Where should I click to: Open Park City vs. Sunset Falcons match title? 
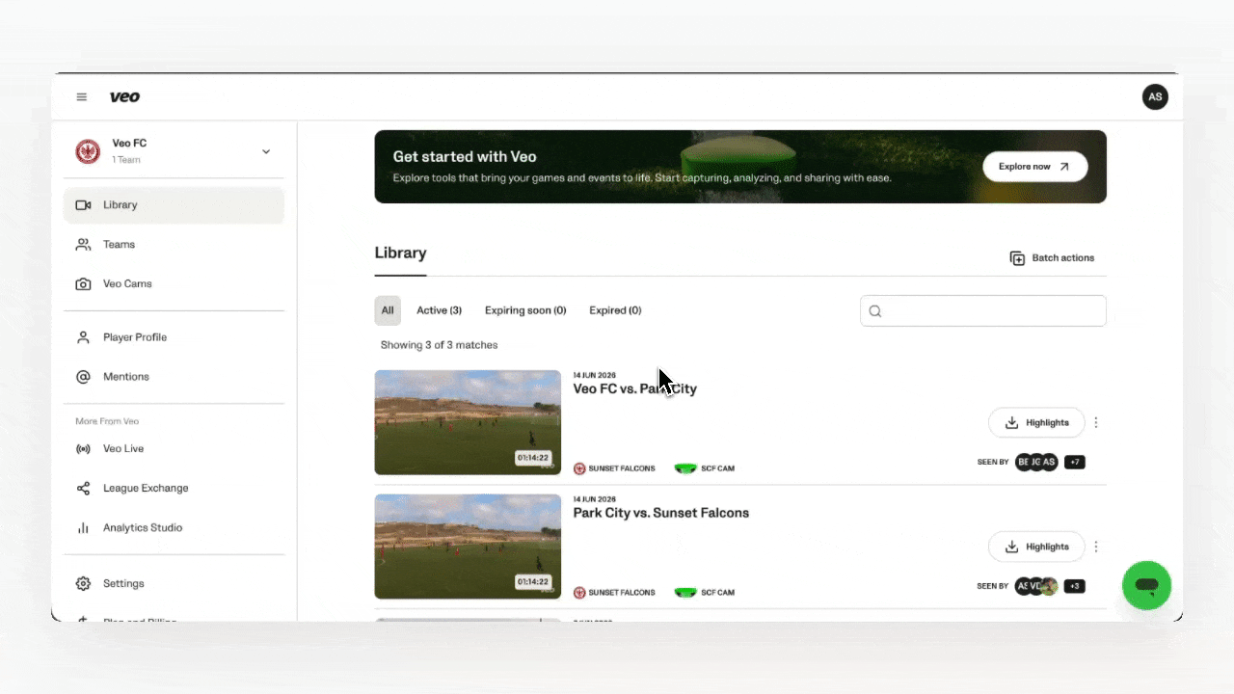coord(661,514)
